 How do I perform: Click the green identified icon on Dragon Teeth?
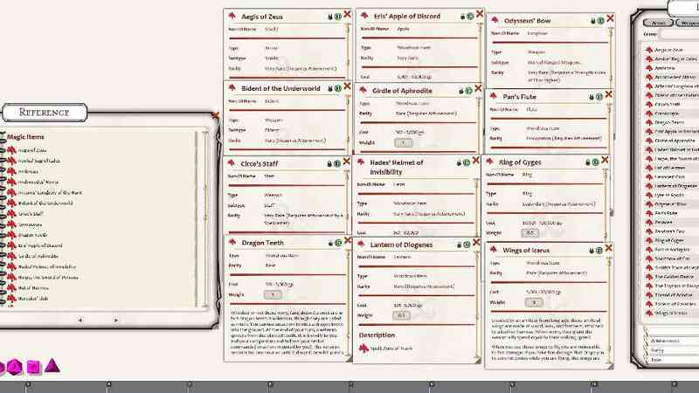click(x=337, y=242)
